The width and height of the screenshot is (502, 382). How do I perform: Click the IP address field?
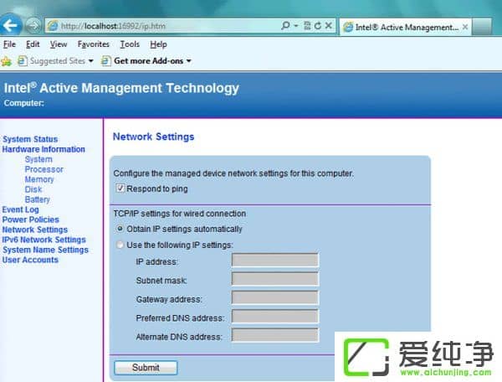[275, 260]
